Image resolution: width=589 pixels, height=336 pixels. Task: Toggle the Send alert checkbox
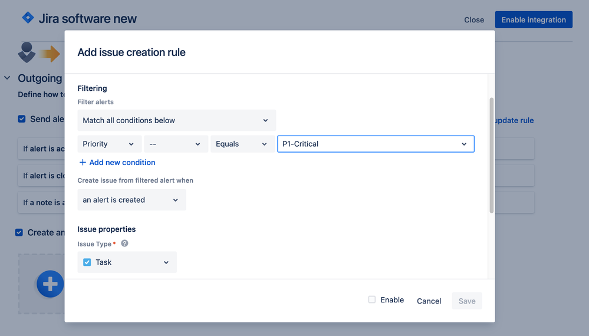click(x=22, y=119)
